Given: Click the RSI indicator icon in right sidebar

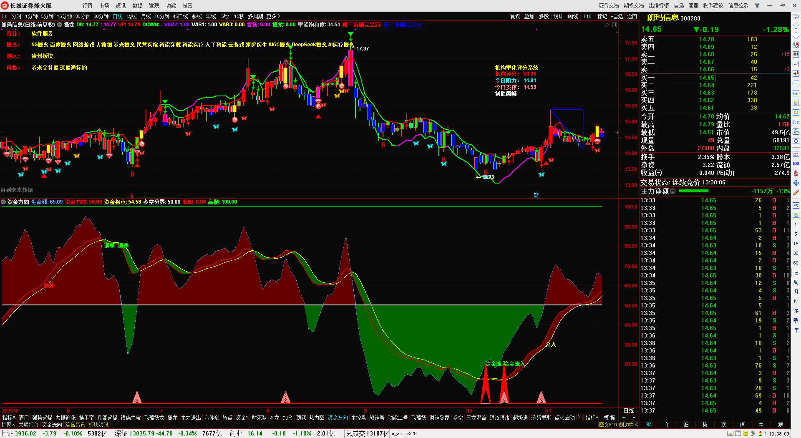Looking at the screenshot, I should pos(796,164).
